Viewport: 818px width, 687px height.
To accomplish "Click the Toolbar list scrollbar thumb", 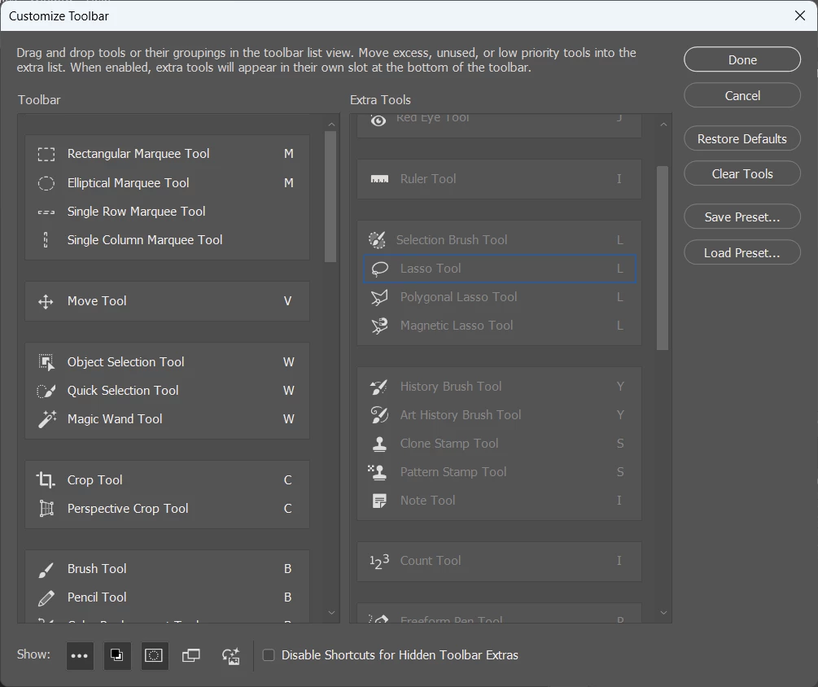I will [x=330, y=197].
